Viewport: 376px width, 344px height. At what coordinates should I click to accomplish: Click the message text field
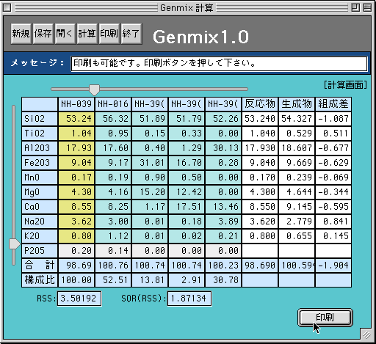coord(219,64)
